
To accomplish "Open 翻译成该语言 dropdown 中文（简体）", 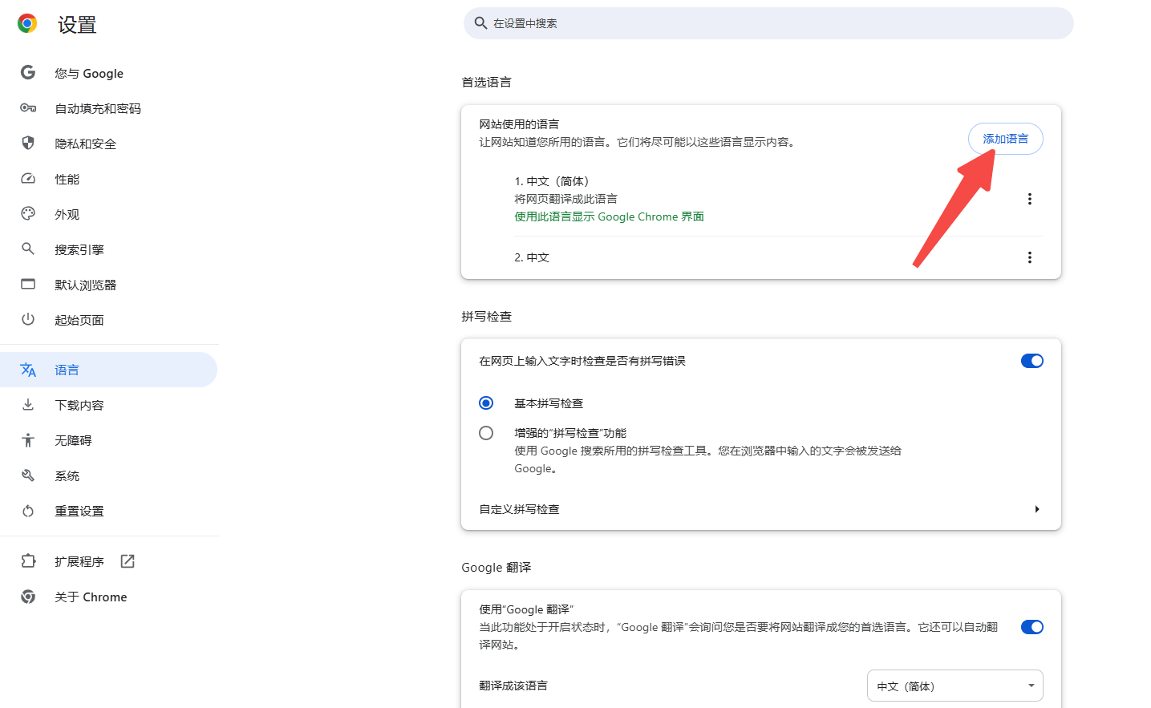I will (954, 686).
